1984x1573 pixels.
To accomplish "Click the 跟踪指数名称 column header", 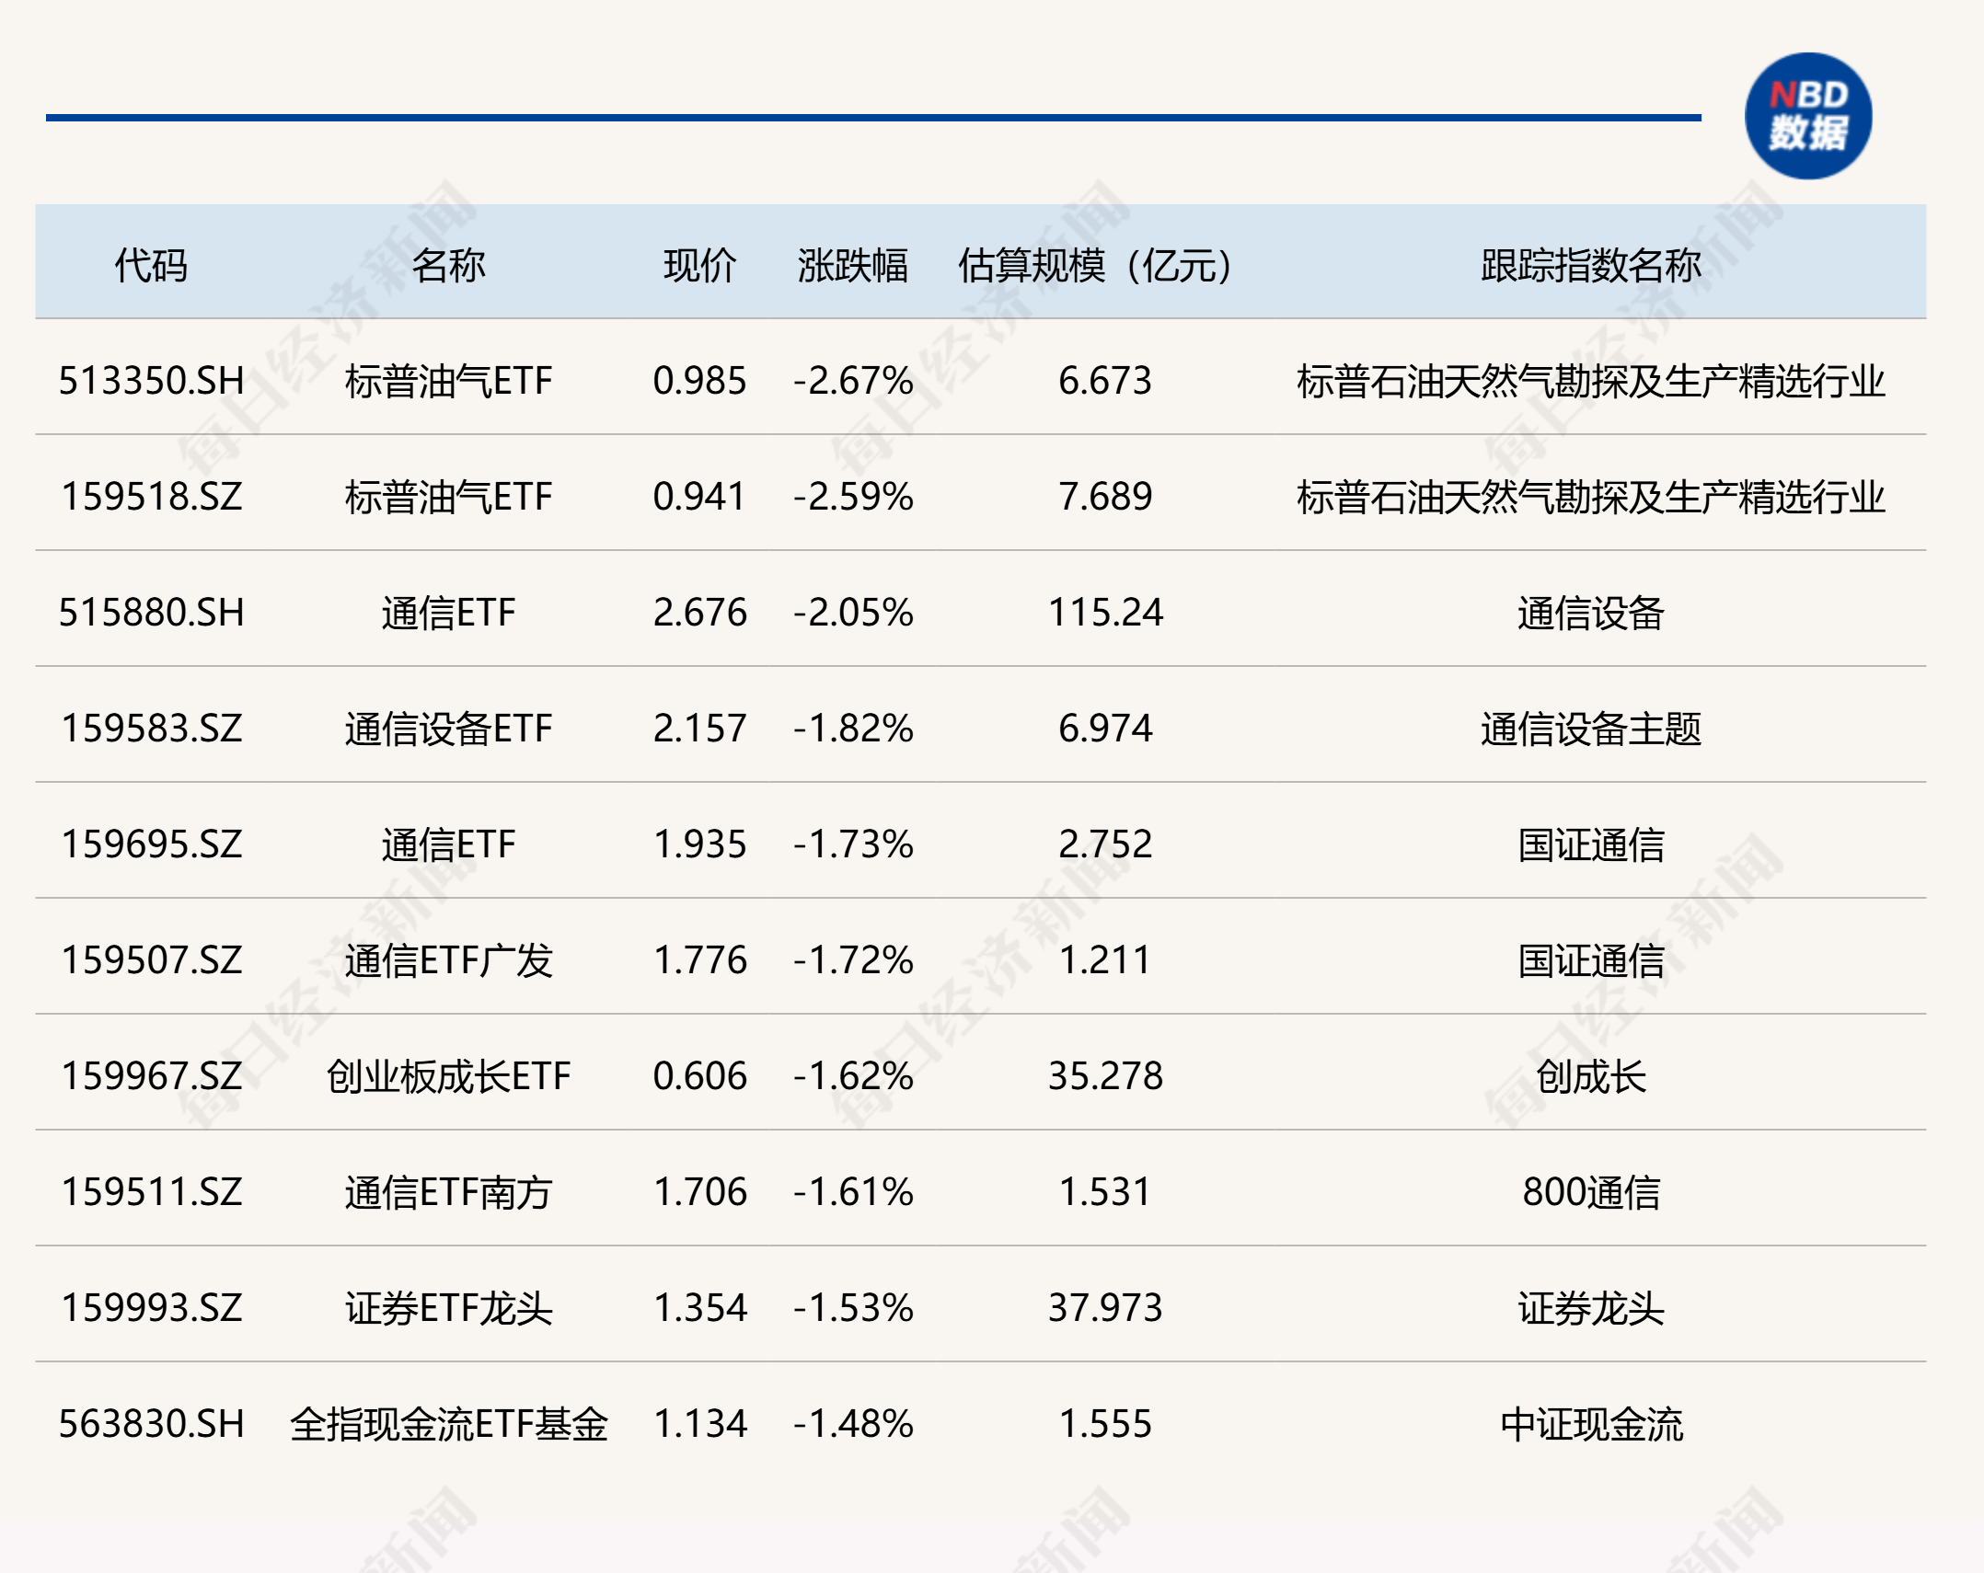I will coord(1590,265).
